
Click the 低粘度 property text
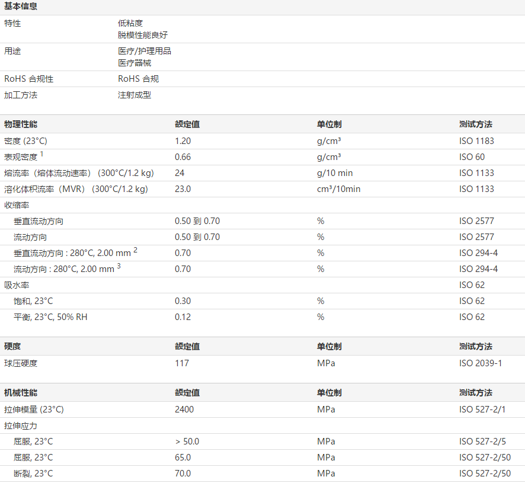click(x=130, y=23)
